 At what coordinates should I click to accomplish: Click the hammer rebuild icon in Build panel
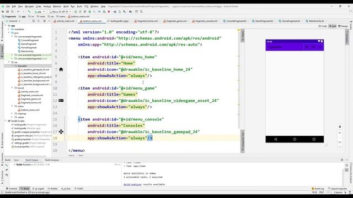(7, 165)
